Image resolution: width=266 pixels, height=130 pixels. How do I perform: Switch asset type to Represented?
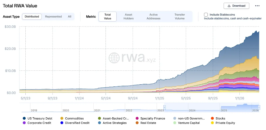(x=53, y=16)
